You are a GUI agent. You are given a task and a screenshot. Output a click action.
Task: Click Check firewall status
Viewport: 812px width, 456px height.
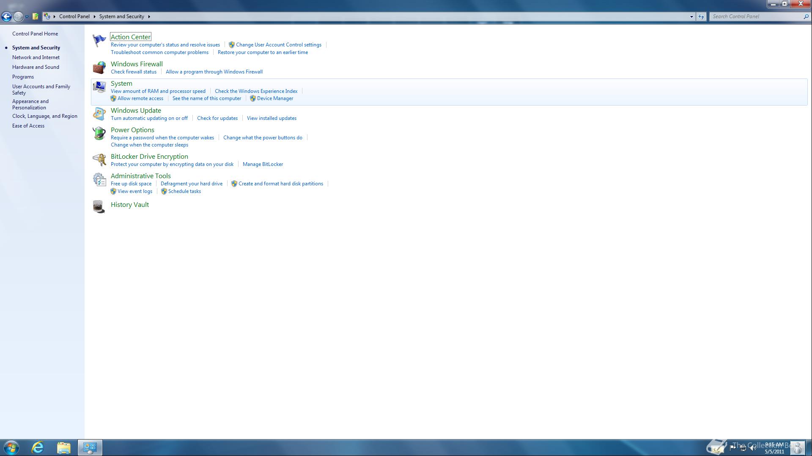click(x=134, y=72)
